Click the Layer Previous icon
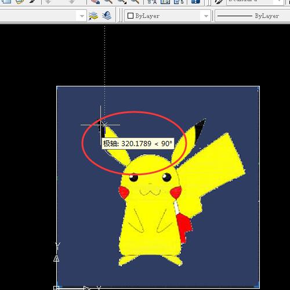Viewport: 290px width, 290px height. pyautogui.click(x=107, y=16)
